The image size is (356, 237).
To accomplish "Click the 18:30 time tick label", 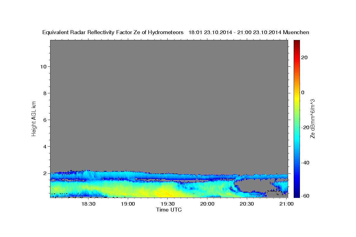I will [x=88, y=204].
